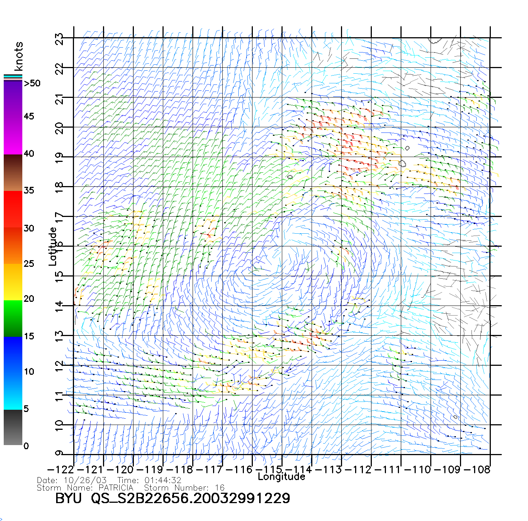Screen dimensions: 528x521
Task: Click the time 01:44:32 text
Action: coord(163,480)
